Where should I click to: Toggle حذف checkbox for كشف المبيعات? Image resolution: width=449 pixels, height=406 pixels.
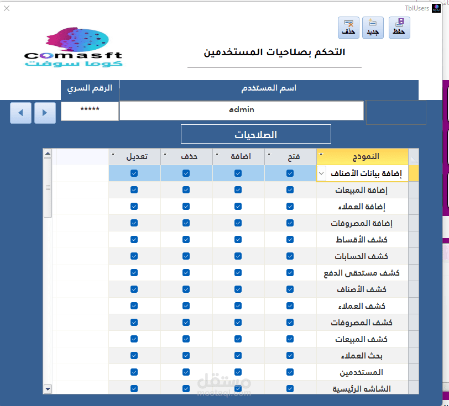point(186,339)
